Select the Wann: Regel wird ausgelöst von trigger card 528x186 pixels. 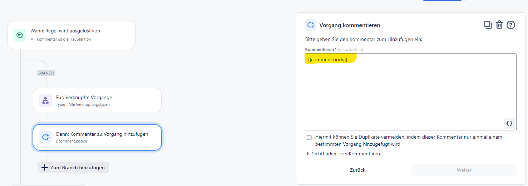pos(71,35)
